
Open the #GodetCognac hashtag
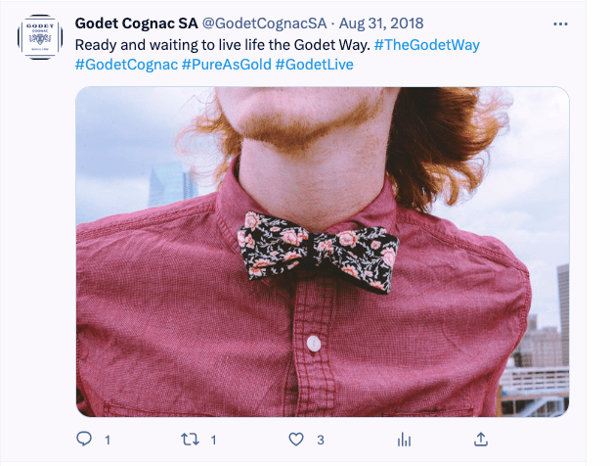(126, 65)
